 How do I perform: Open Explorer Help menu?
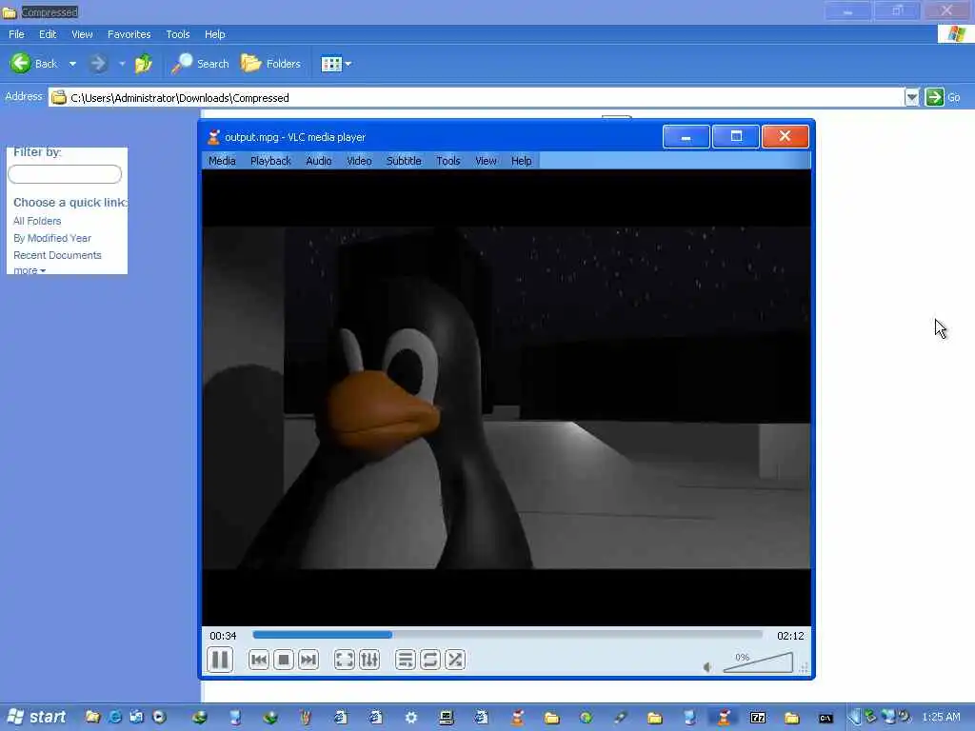[x=214, y=34]
